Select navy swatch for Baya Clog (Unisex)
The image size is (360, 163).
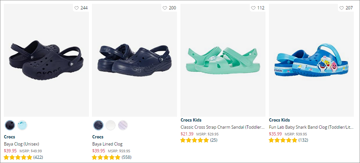(10, 125)
